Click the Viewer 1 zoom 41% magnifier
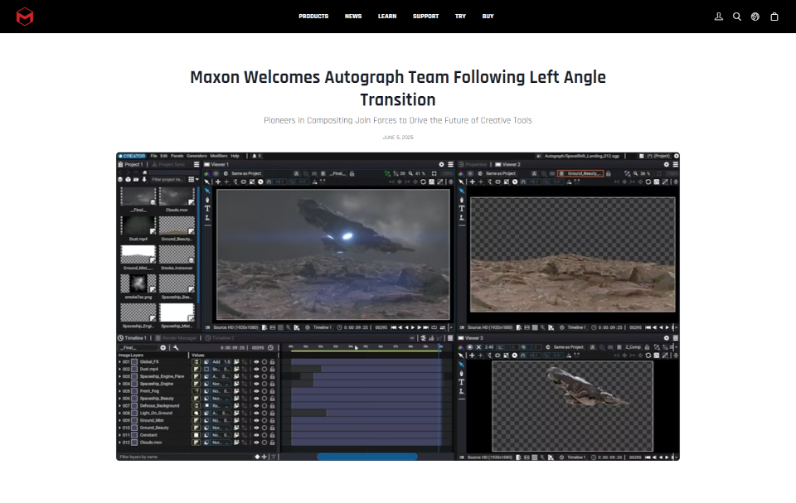Viewport: 796px width, 503px height. 410,173
